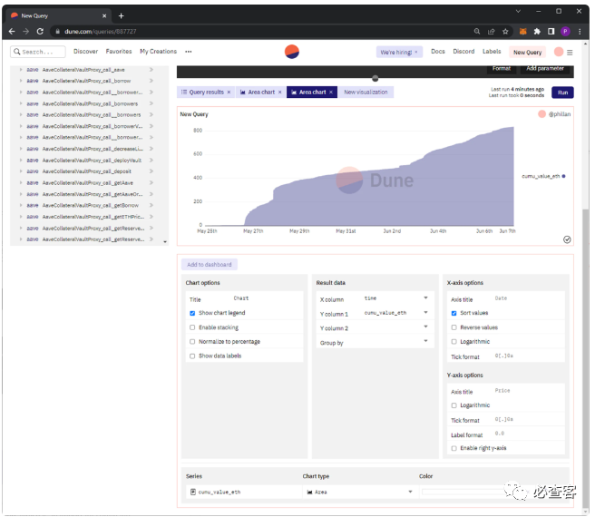Open arrow for AaveCollateralVaultProxy_call_getAave

pos(151,183)
